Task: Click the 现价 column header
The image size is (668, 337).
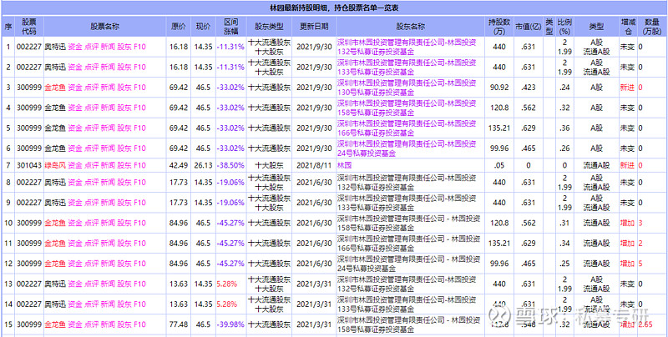Action: tap(203, 27)
